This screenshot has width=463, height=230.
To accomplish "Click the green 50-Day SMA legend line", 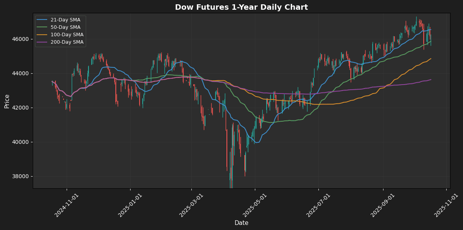I will 42,27.
